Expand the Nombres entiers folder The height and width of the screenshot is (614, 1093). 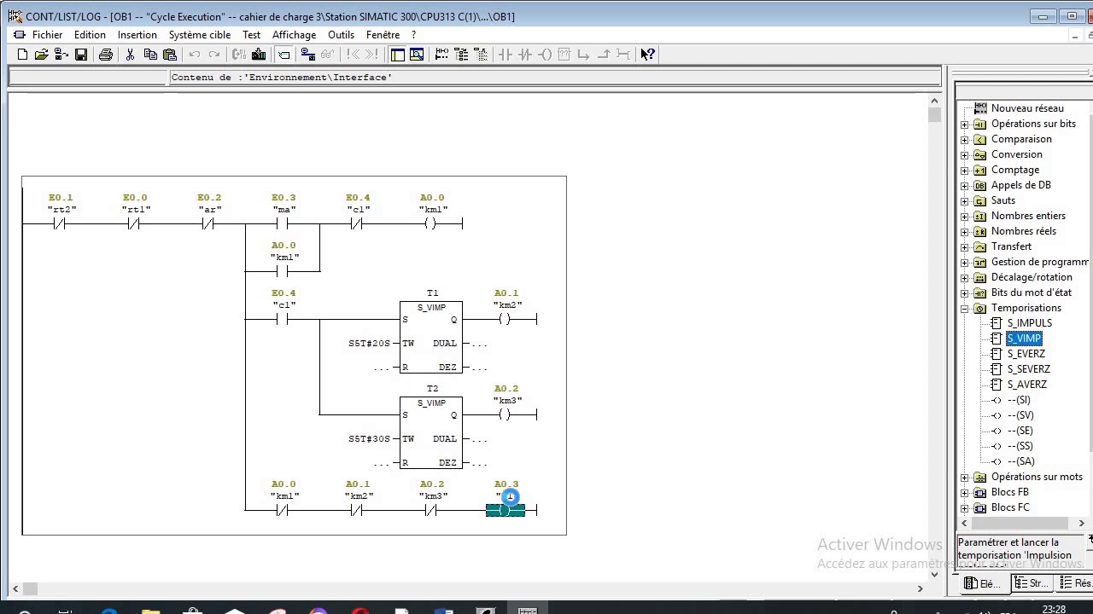click(x=965, y=217)
